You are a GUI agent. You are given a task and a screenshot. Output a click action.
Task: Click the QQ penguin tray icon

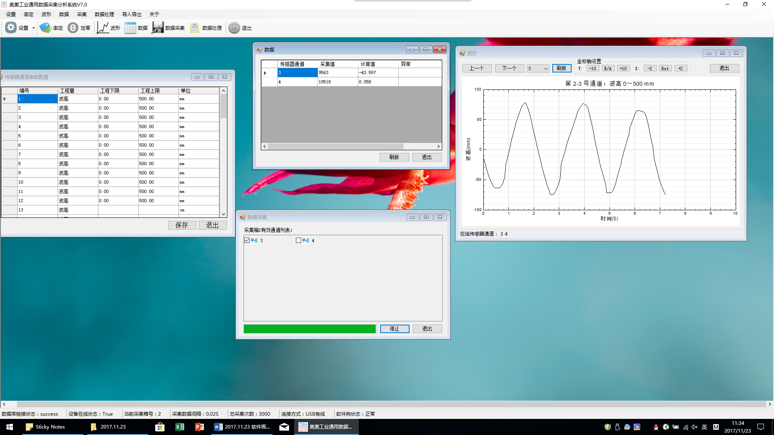tap(656, 427)
